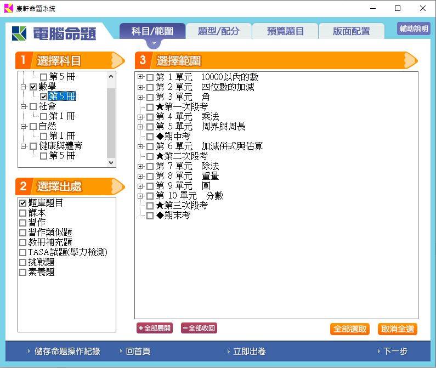Expand 第10單元 分數 node
The width and height of the screenshot is (436, 368).
point(140,196)
